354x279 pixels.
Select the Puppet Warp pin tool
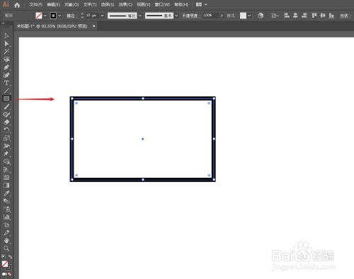pyautogui.click(x=6, y=154)
